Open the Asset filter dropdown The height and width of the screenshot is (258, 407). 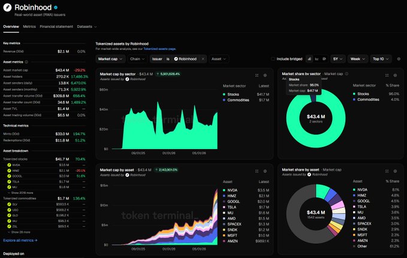219,59
